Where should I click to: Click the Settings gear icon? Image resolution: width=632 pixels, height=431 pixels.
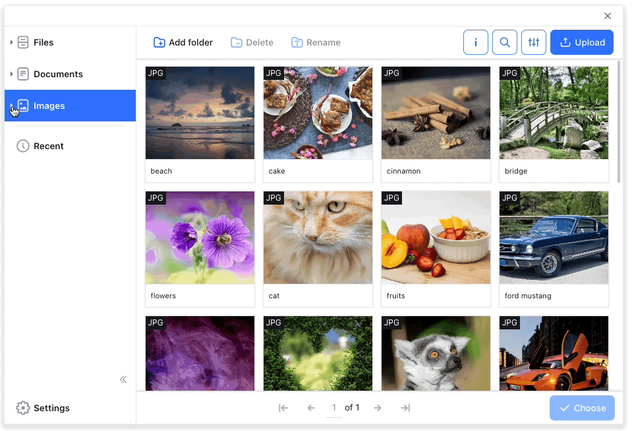(x=23, y=408)
